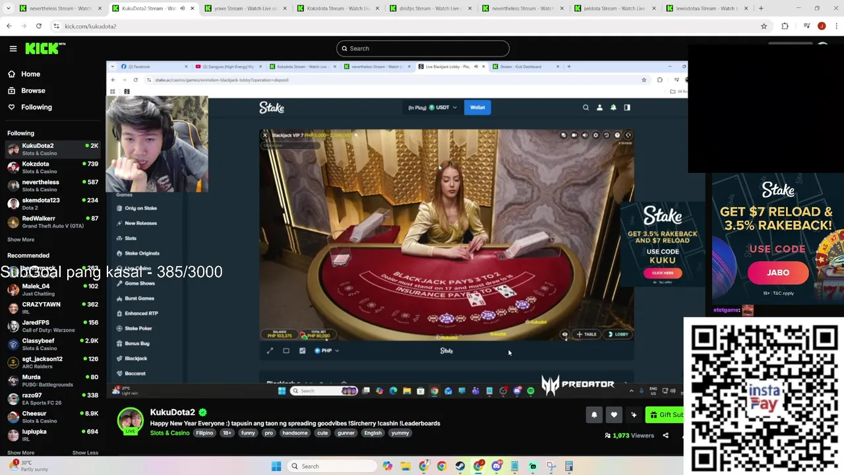844x475 pixels.
Task: Switch to jwldota Stream browser tab
Action: coord(615,9)
